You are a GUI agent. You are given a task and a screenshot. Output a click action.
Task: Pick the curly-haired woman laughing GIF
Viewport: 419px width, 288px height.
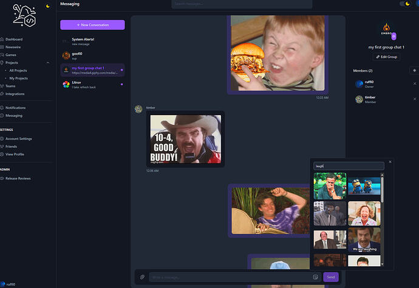(x=364, y=213)
